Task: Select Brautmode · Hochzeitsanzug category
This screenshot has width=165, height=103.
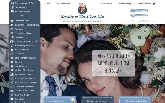Action: [x=27, y=25]
